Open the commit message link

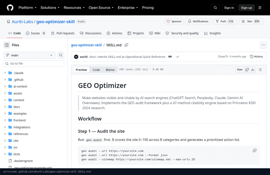click(127, 57)
